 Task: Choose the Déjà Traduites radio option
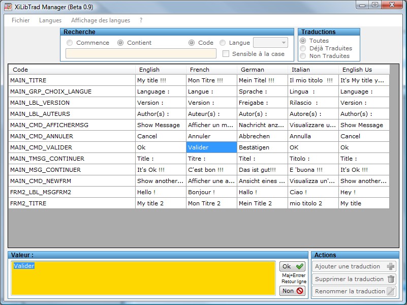point(303,48)
